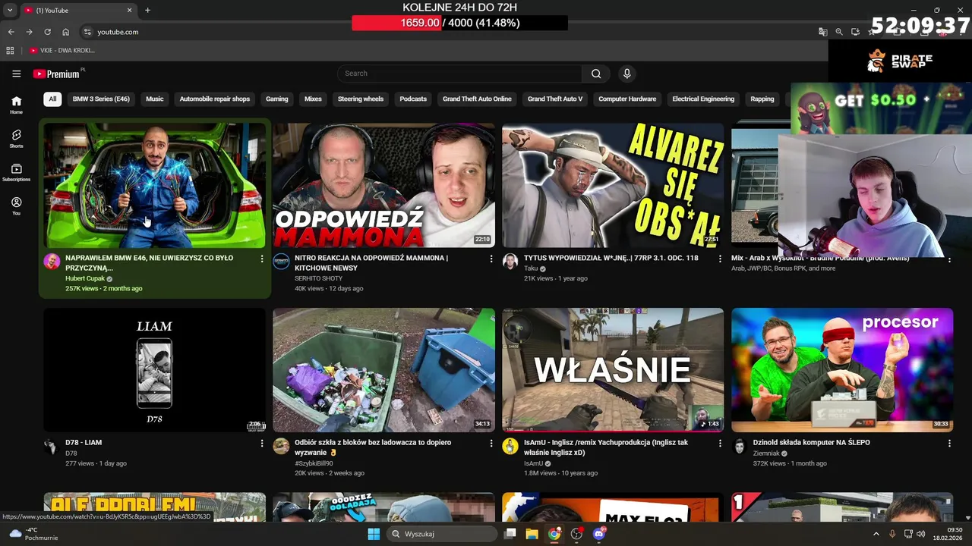972x546 pixels.
Task: Open tab search dropdown arrow
Action: pyautogui.click(x=10, y=10)
